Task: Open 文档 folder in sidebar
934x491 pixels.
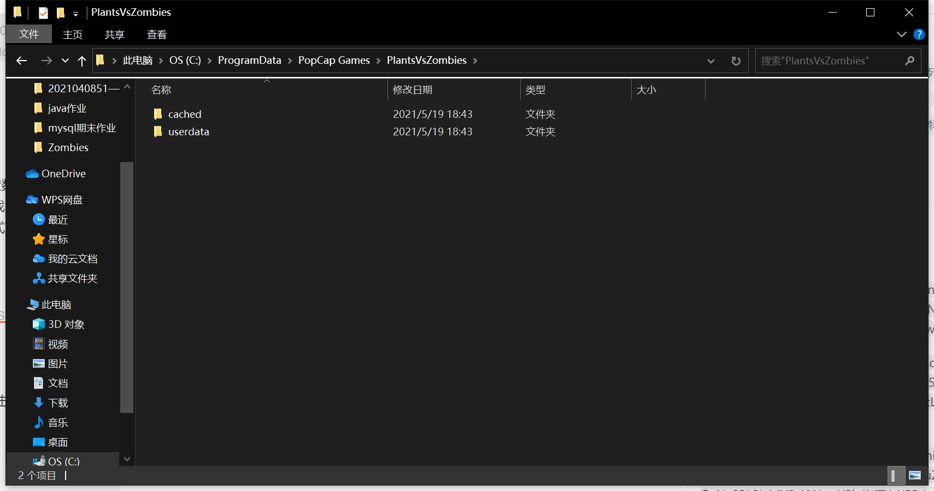Action: click(58, 383)
